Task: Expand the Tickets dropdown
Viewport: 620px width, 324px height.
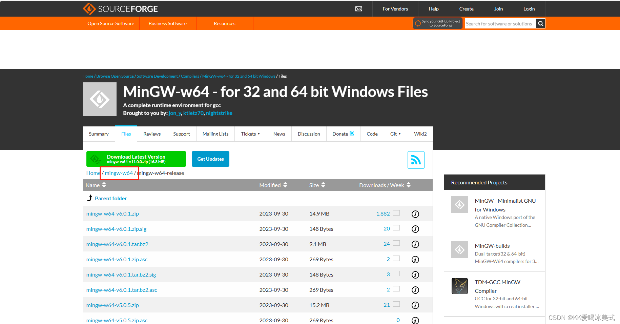Action: coord(251,134)
